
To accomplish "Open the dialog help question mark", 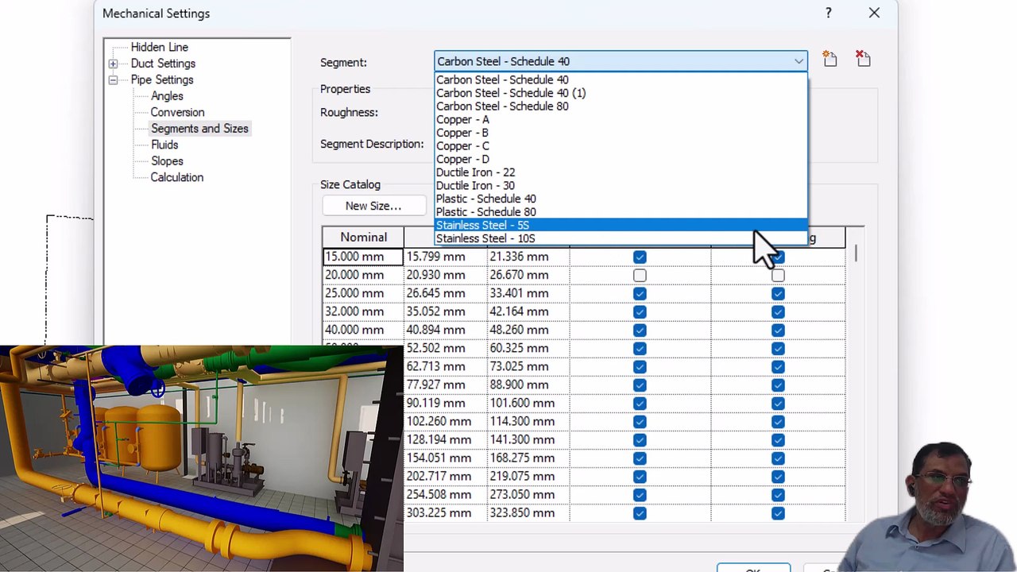I will [829, 14].
